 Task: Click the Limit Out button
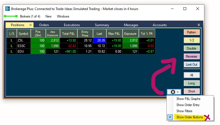[x=192, y=65]
